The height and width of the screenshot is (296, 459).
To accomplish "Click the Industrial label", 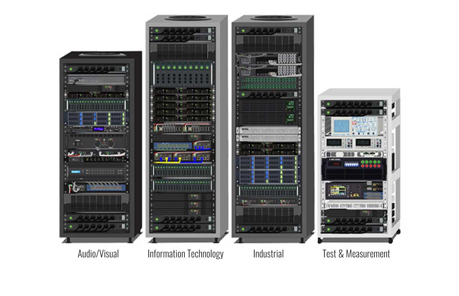I will pyautogui.click(x=268, y=254).
